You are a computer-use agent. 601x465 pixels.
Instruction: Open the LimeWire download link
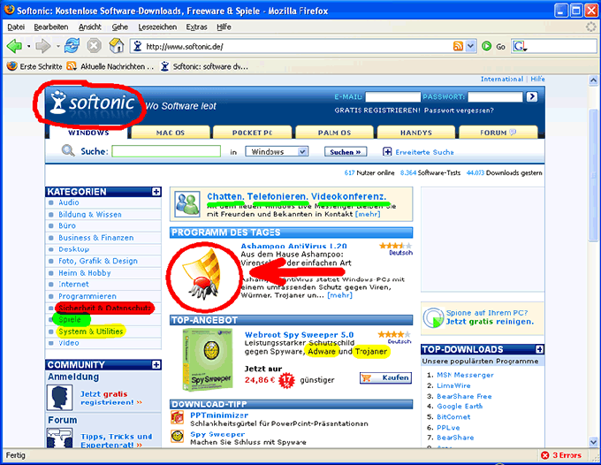[x=453, y=385]
